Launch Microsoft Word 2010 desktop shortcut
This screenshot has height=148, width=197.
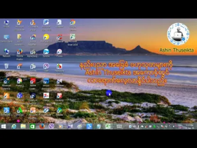46,25
